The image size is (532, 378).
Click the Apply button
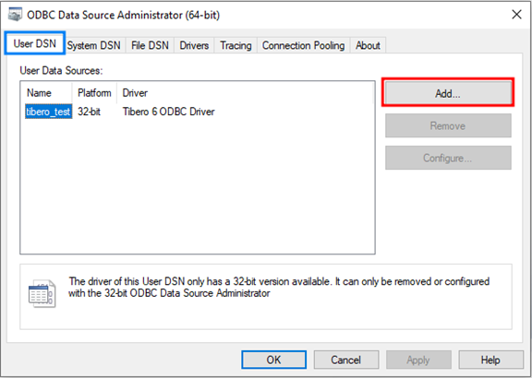coord(418,360)
